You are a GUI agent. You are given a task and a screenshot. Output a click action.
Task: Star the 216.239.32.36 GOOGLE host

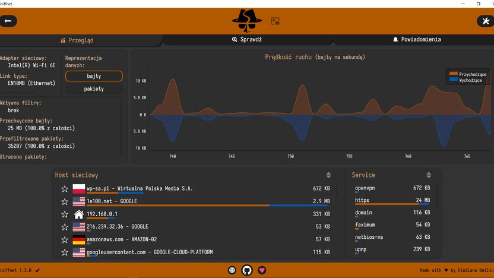[x=65, y=227]
